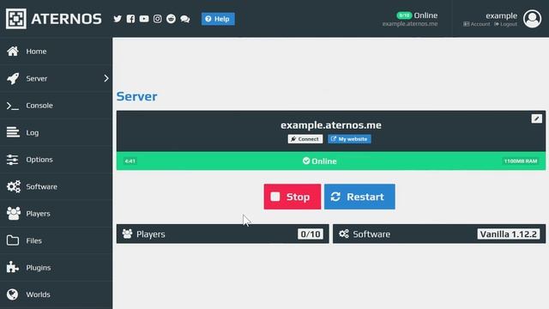Open the Console page

[56, 106]
